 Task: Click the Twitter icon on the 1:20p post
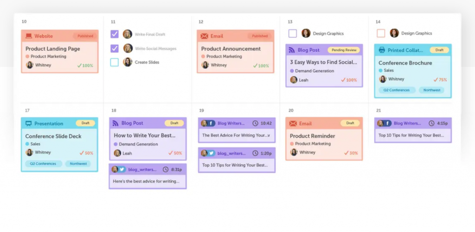tap(211, 153)
